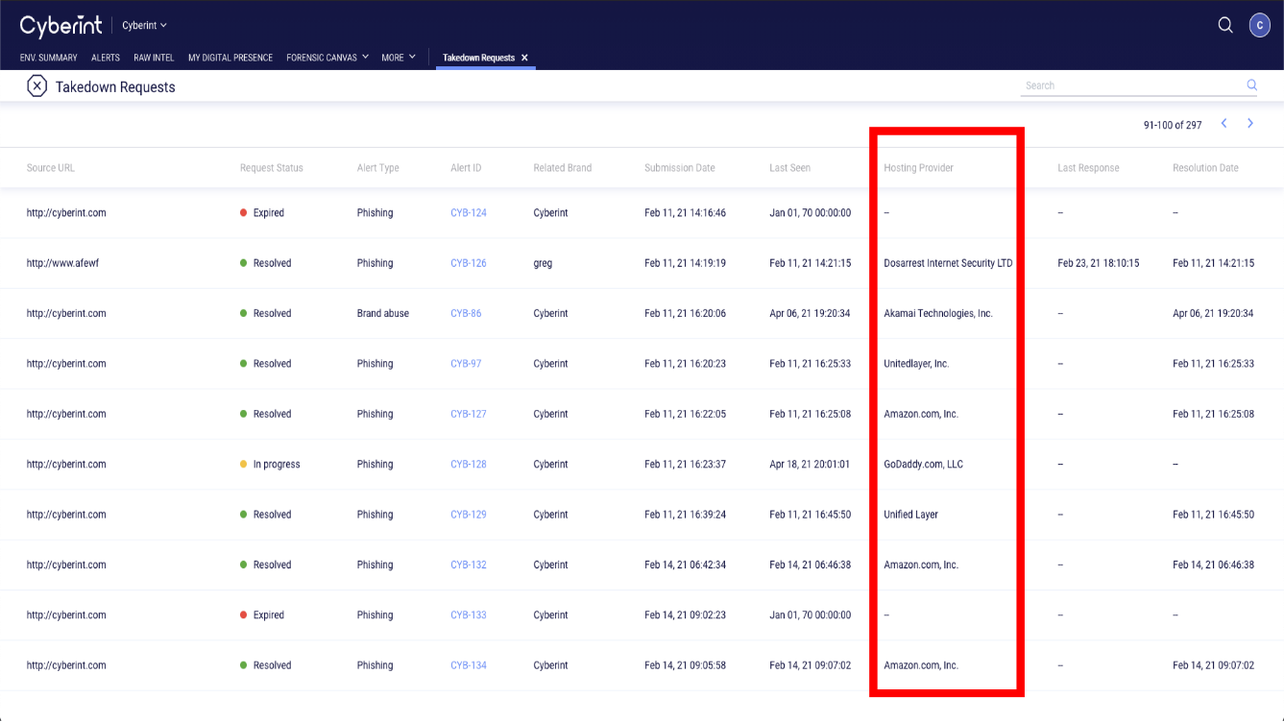Switch to the Alerts tab

[x=106, y=58]
